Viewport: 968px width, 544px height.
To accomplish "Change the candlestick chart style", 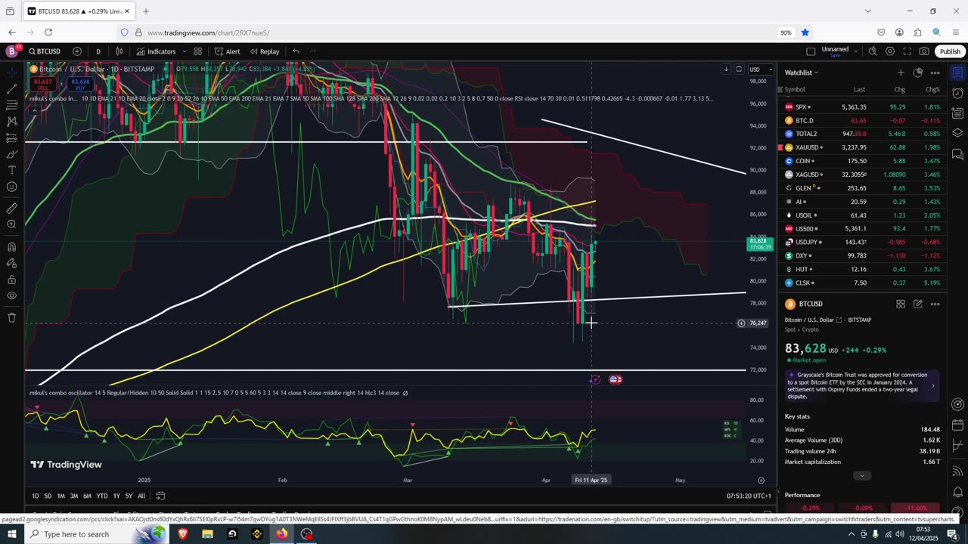I will coord(119,51).
